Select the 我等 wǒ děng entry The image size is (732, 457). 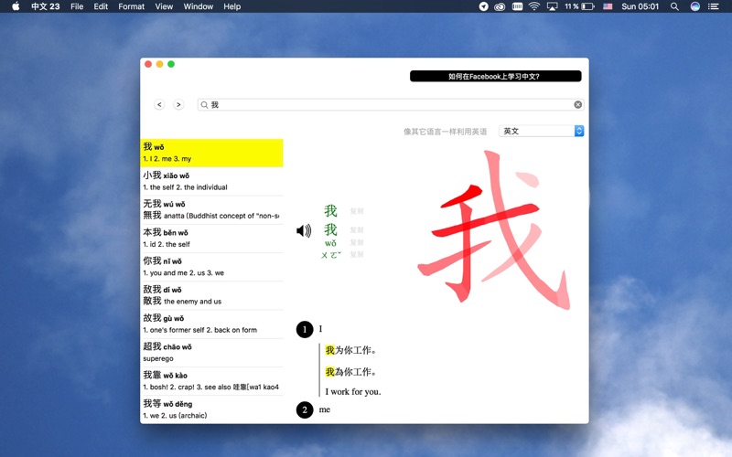[x=211, y=409]
